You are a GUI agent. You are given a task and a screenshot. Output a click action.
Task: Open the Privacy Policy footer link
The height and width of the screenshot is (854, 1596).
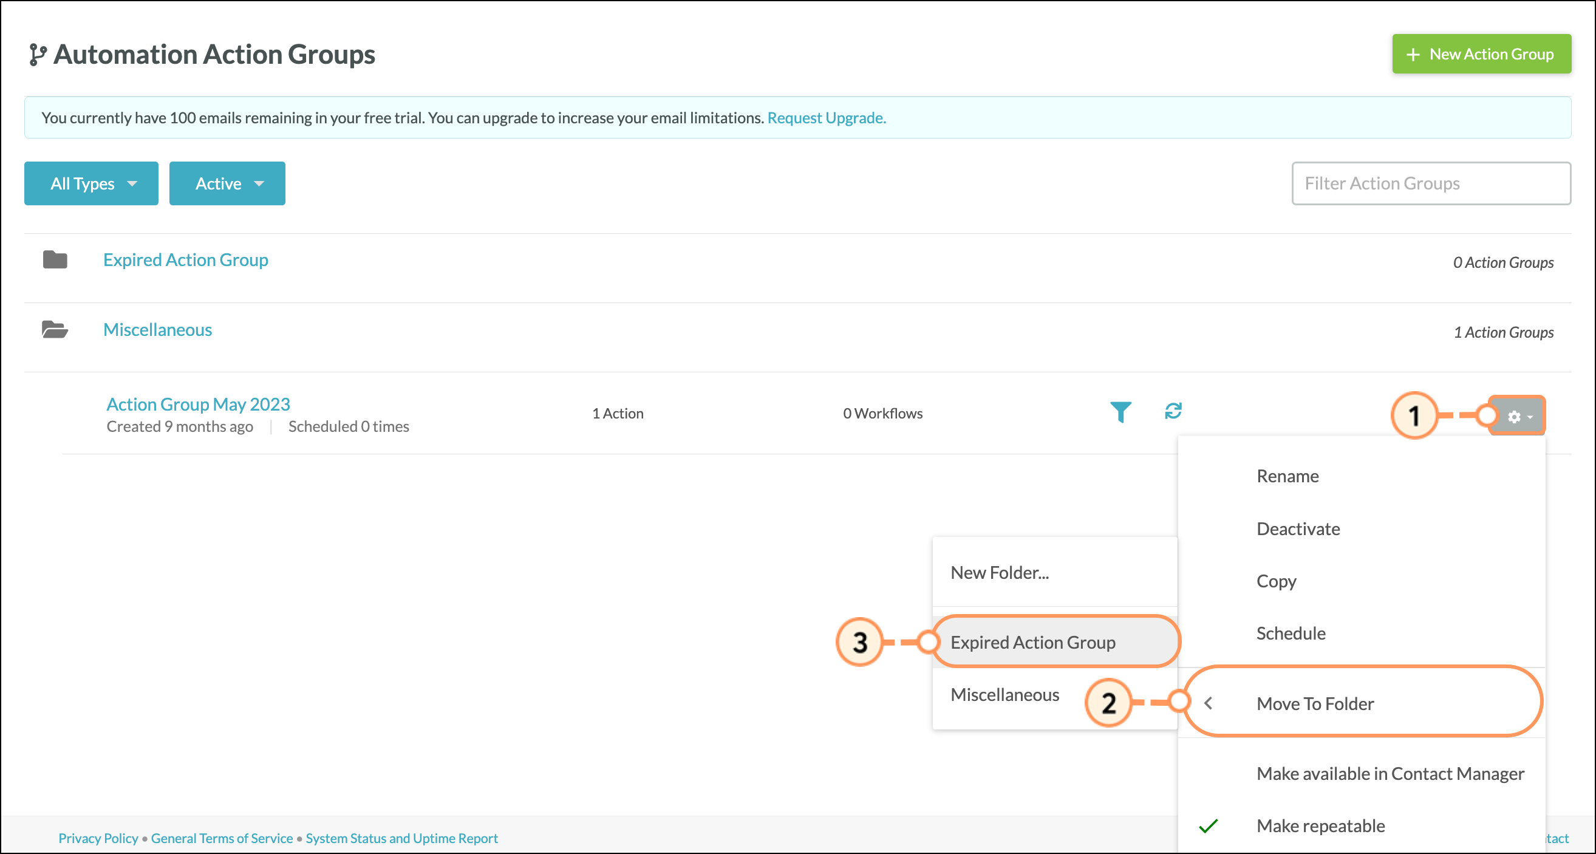tap(98, 838)
